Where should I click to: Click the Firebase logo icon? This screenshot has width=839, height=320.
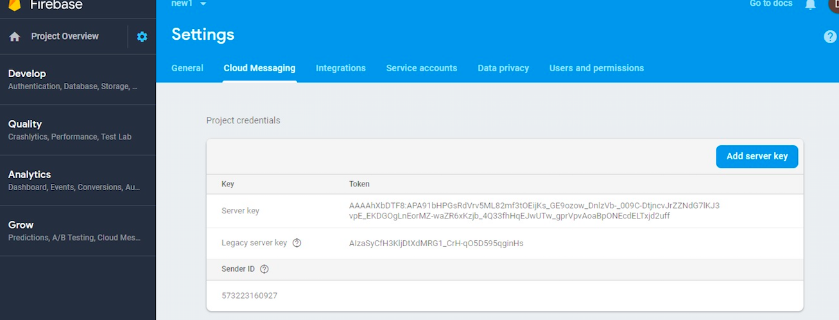[x=14, y=4]
